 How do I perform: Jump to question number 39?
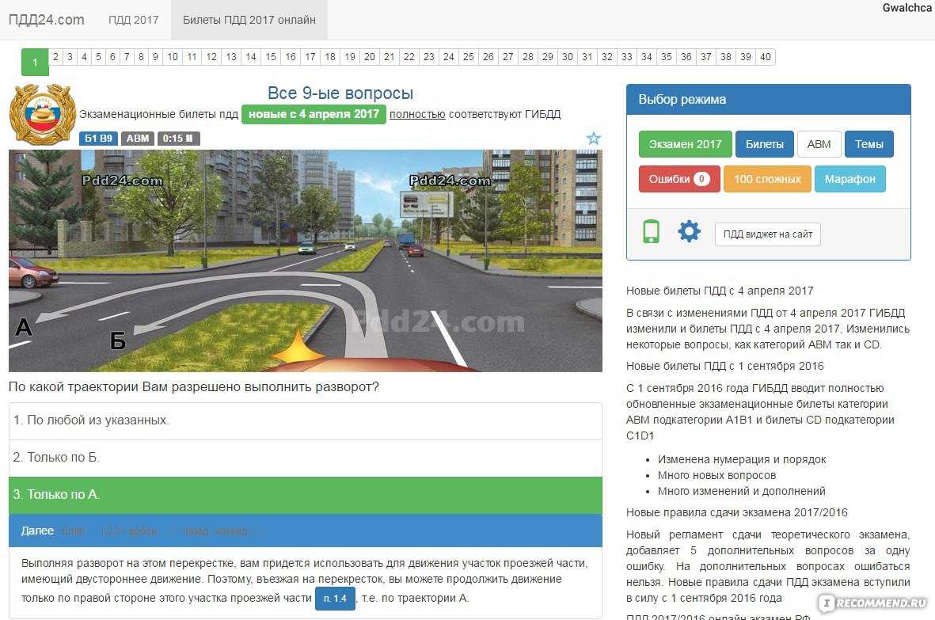pos(745,57)
